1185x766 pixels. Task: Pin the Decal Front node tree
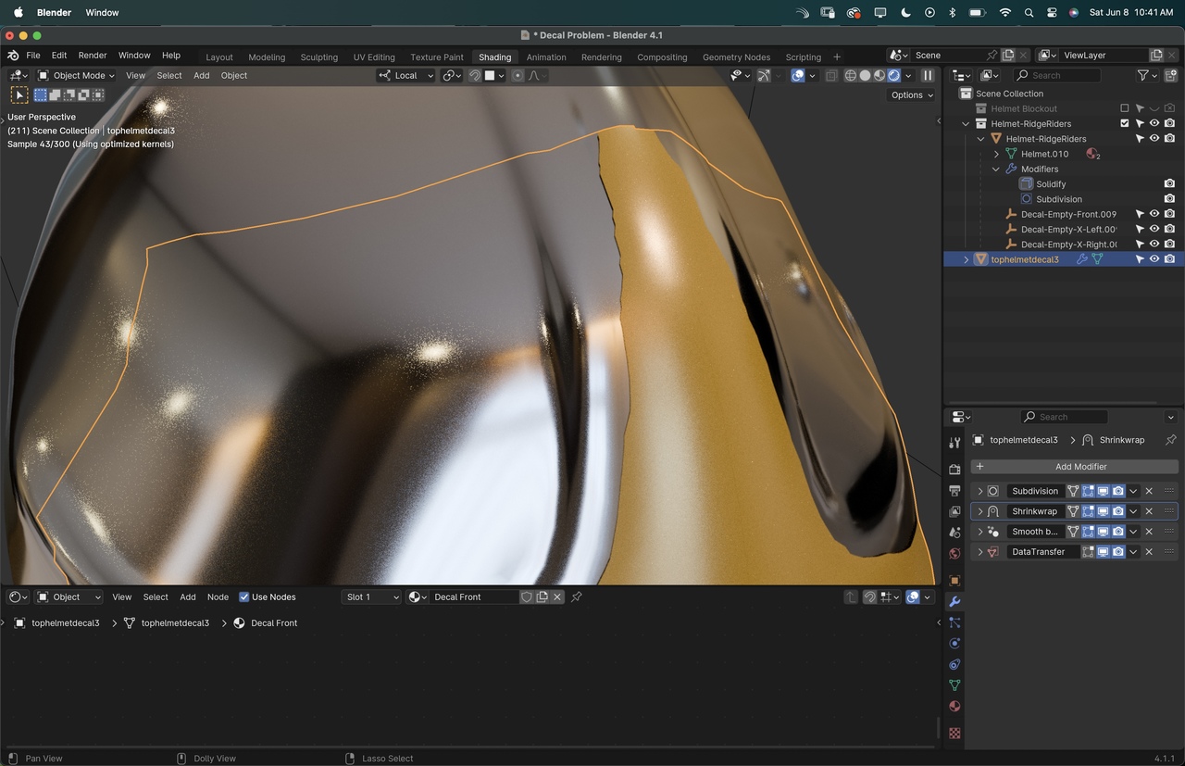[576, 597]
